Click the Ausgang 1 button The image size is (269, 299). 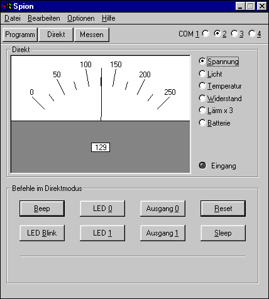tap(163, 233)
